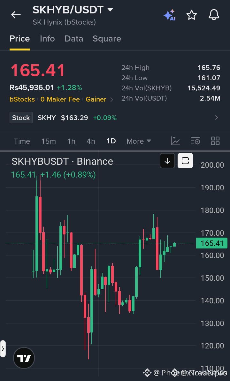Tap the 0 Maker Fee tag

(x=60, y=99)
